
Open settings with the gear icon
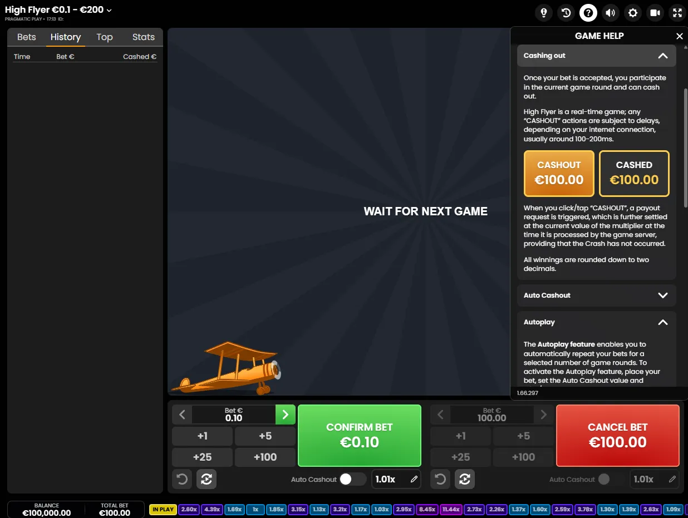click(633, 13)
